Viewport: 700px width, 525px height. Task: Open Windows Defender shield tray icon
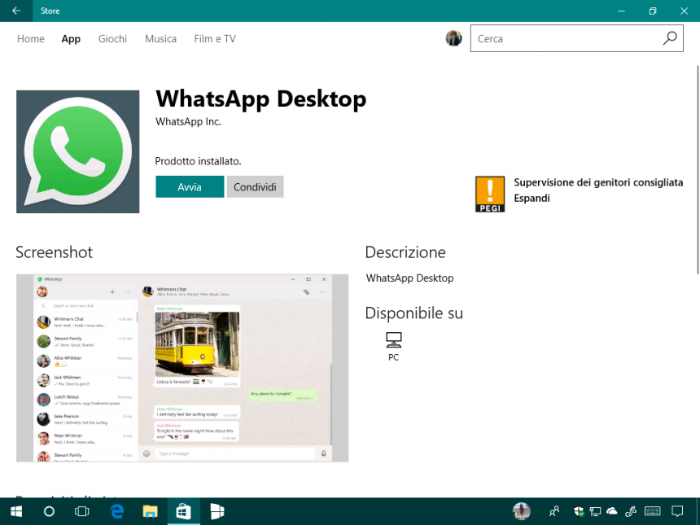579,511
